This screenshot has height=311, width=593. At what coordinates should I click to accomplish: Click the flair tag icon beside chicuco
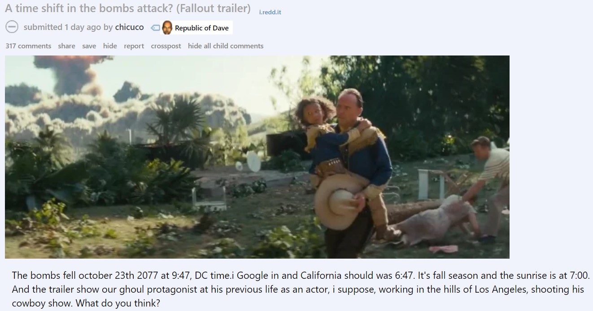(x=155, y=28)
